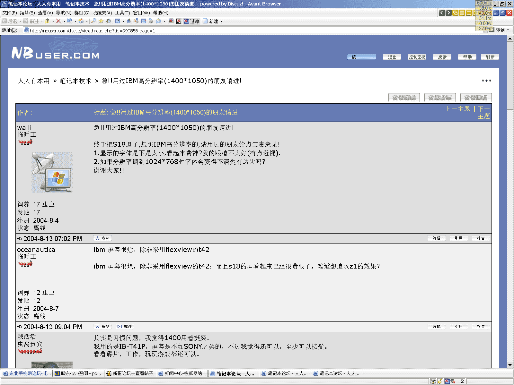
Task: Click 资料 profile button under waili's post
Action: click(103, 238)
